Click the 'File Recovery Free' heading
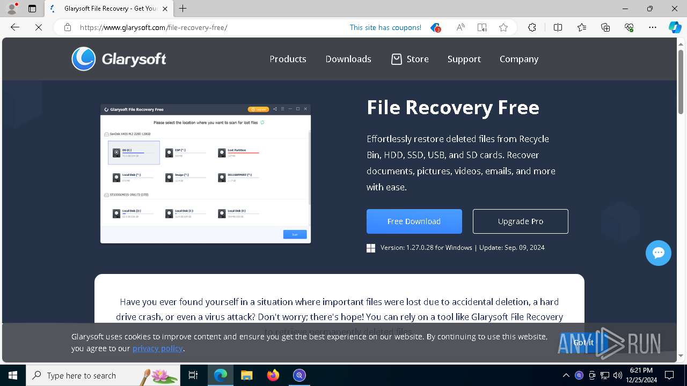This screenshot has height=386, width=687. point(453,108)
